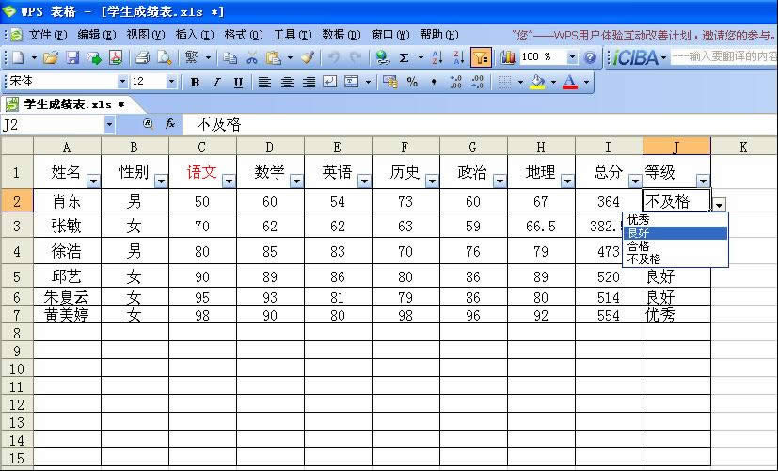Toggle underline formatting
Viewport: 778px width, 471px height.
pyautogui.click(x=238, y=82)
